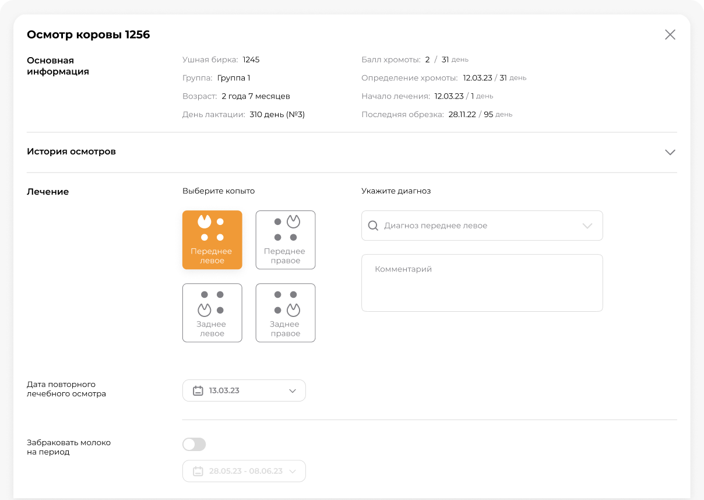Image resolution: width=704 pixels, height=500 pixels.
Task: Click the История осмотров heading
Action: pyautogui.click(x=71, y=152)
